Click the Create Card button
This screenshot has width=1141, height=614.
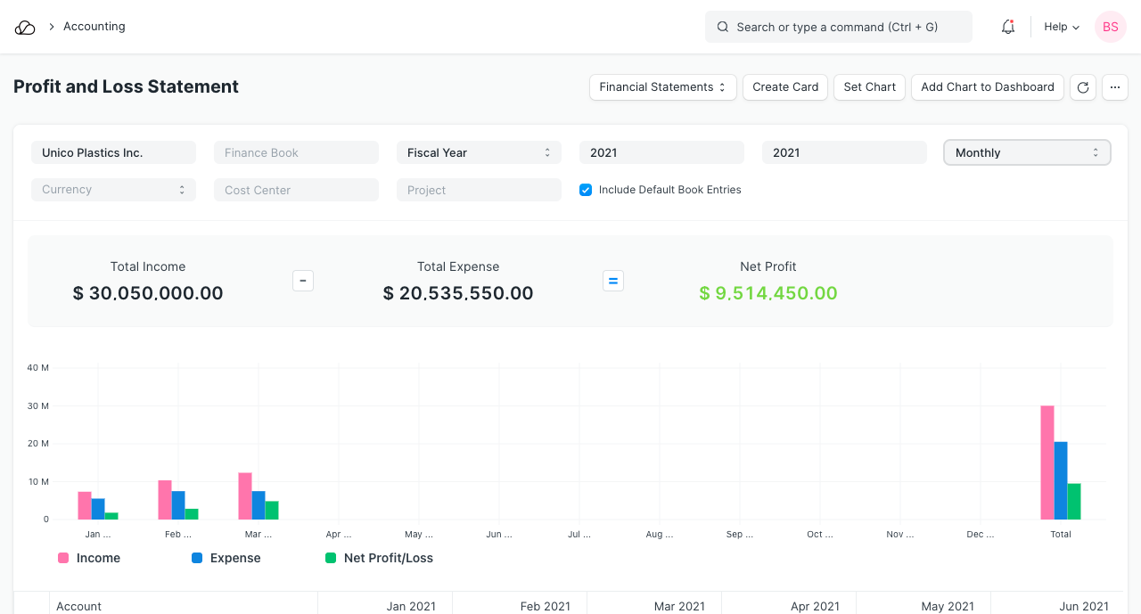click(x=785, y=87)
